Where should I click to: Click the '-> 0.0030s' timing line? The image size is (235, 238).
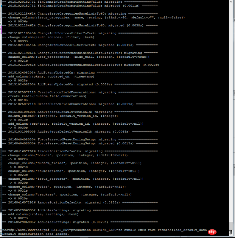[x=18, y=128]
